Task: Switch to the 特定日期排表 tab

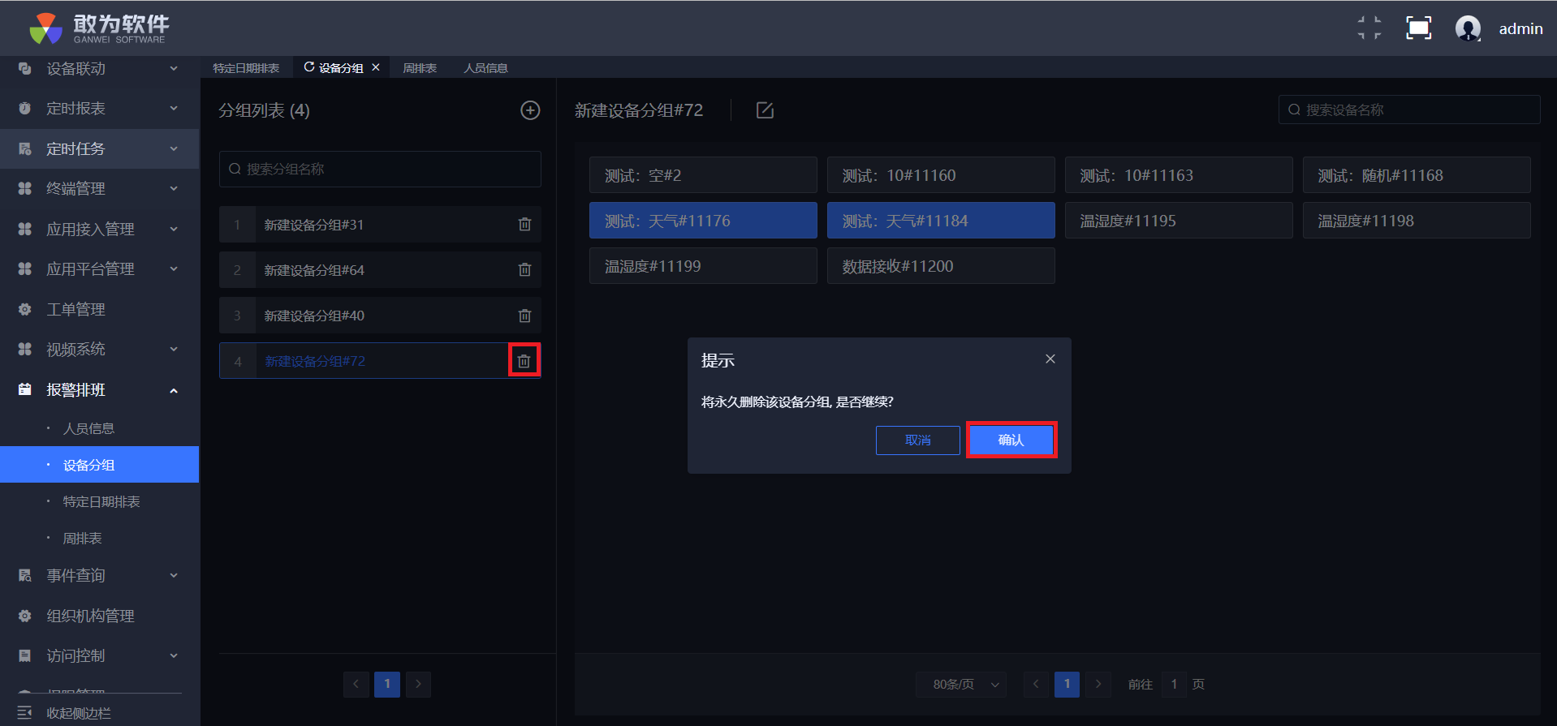Action: 246,68
